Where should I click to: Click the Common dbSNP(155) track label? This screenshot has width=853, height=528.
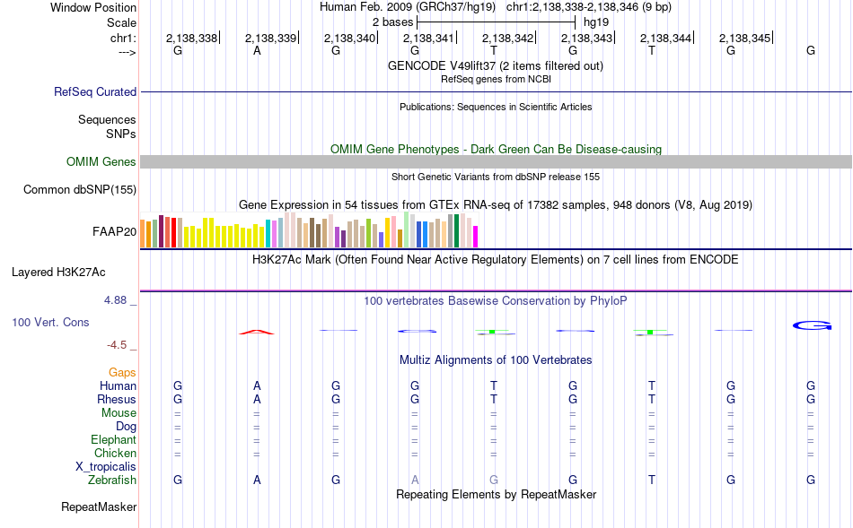[x=80, y=189]
